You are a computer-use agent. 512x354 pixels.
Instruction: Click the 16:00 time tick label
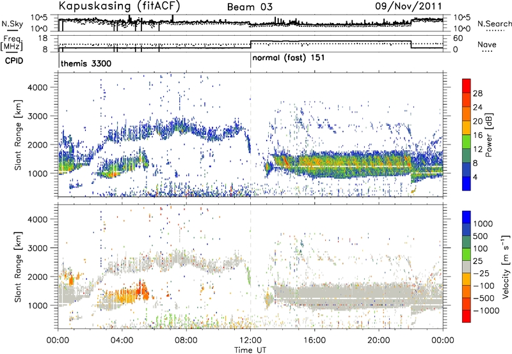(314, 341)
